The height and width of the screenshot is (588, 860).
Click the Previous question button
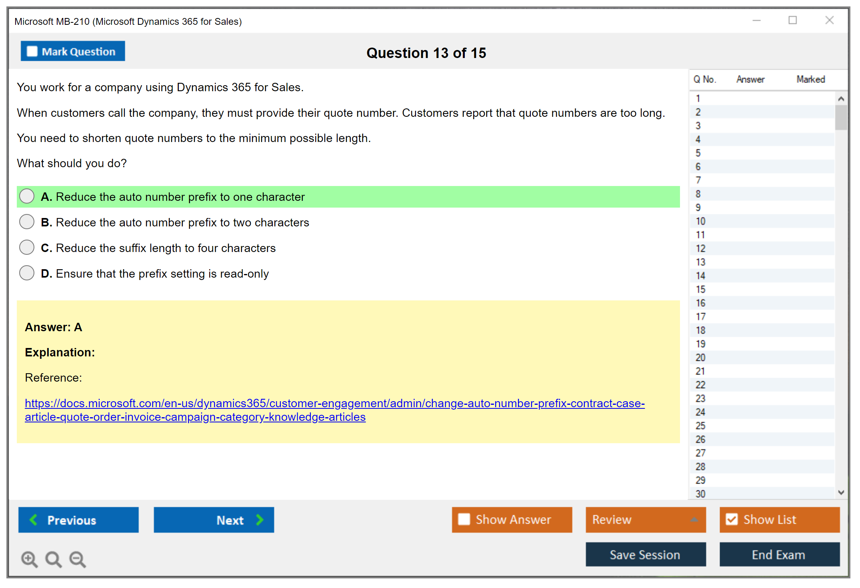pos(78,520)
